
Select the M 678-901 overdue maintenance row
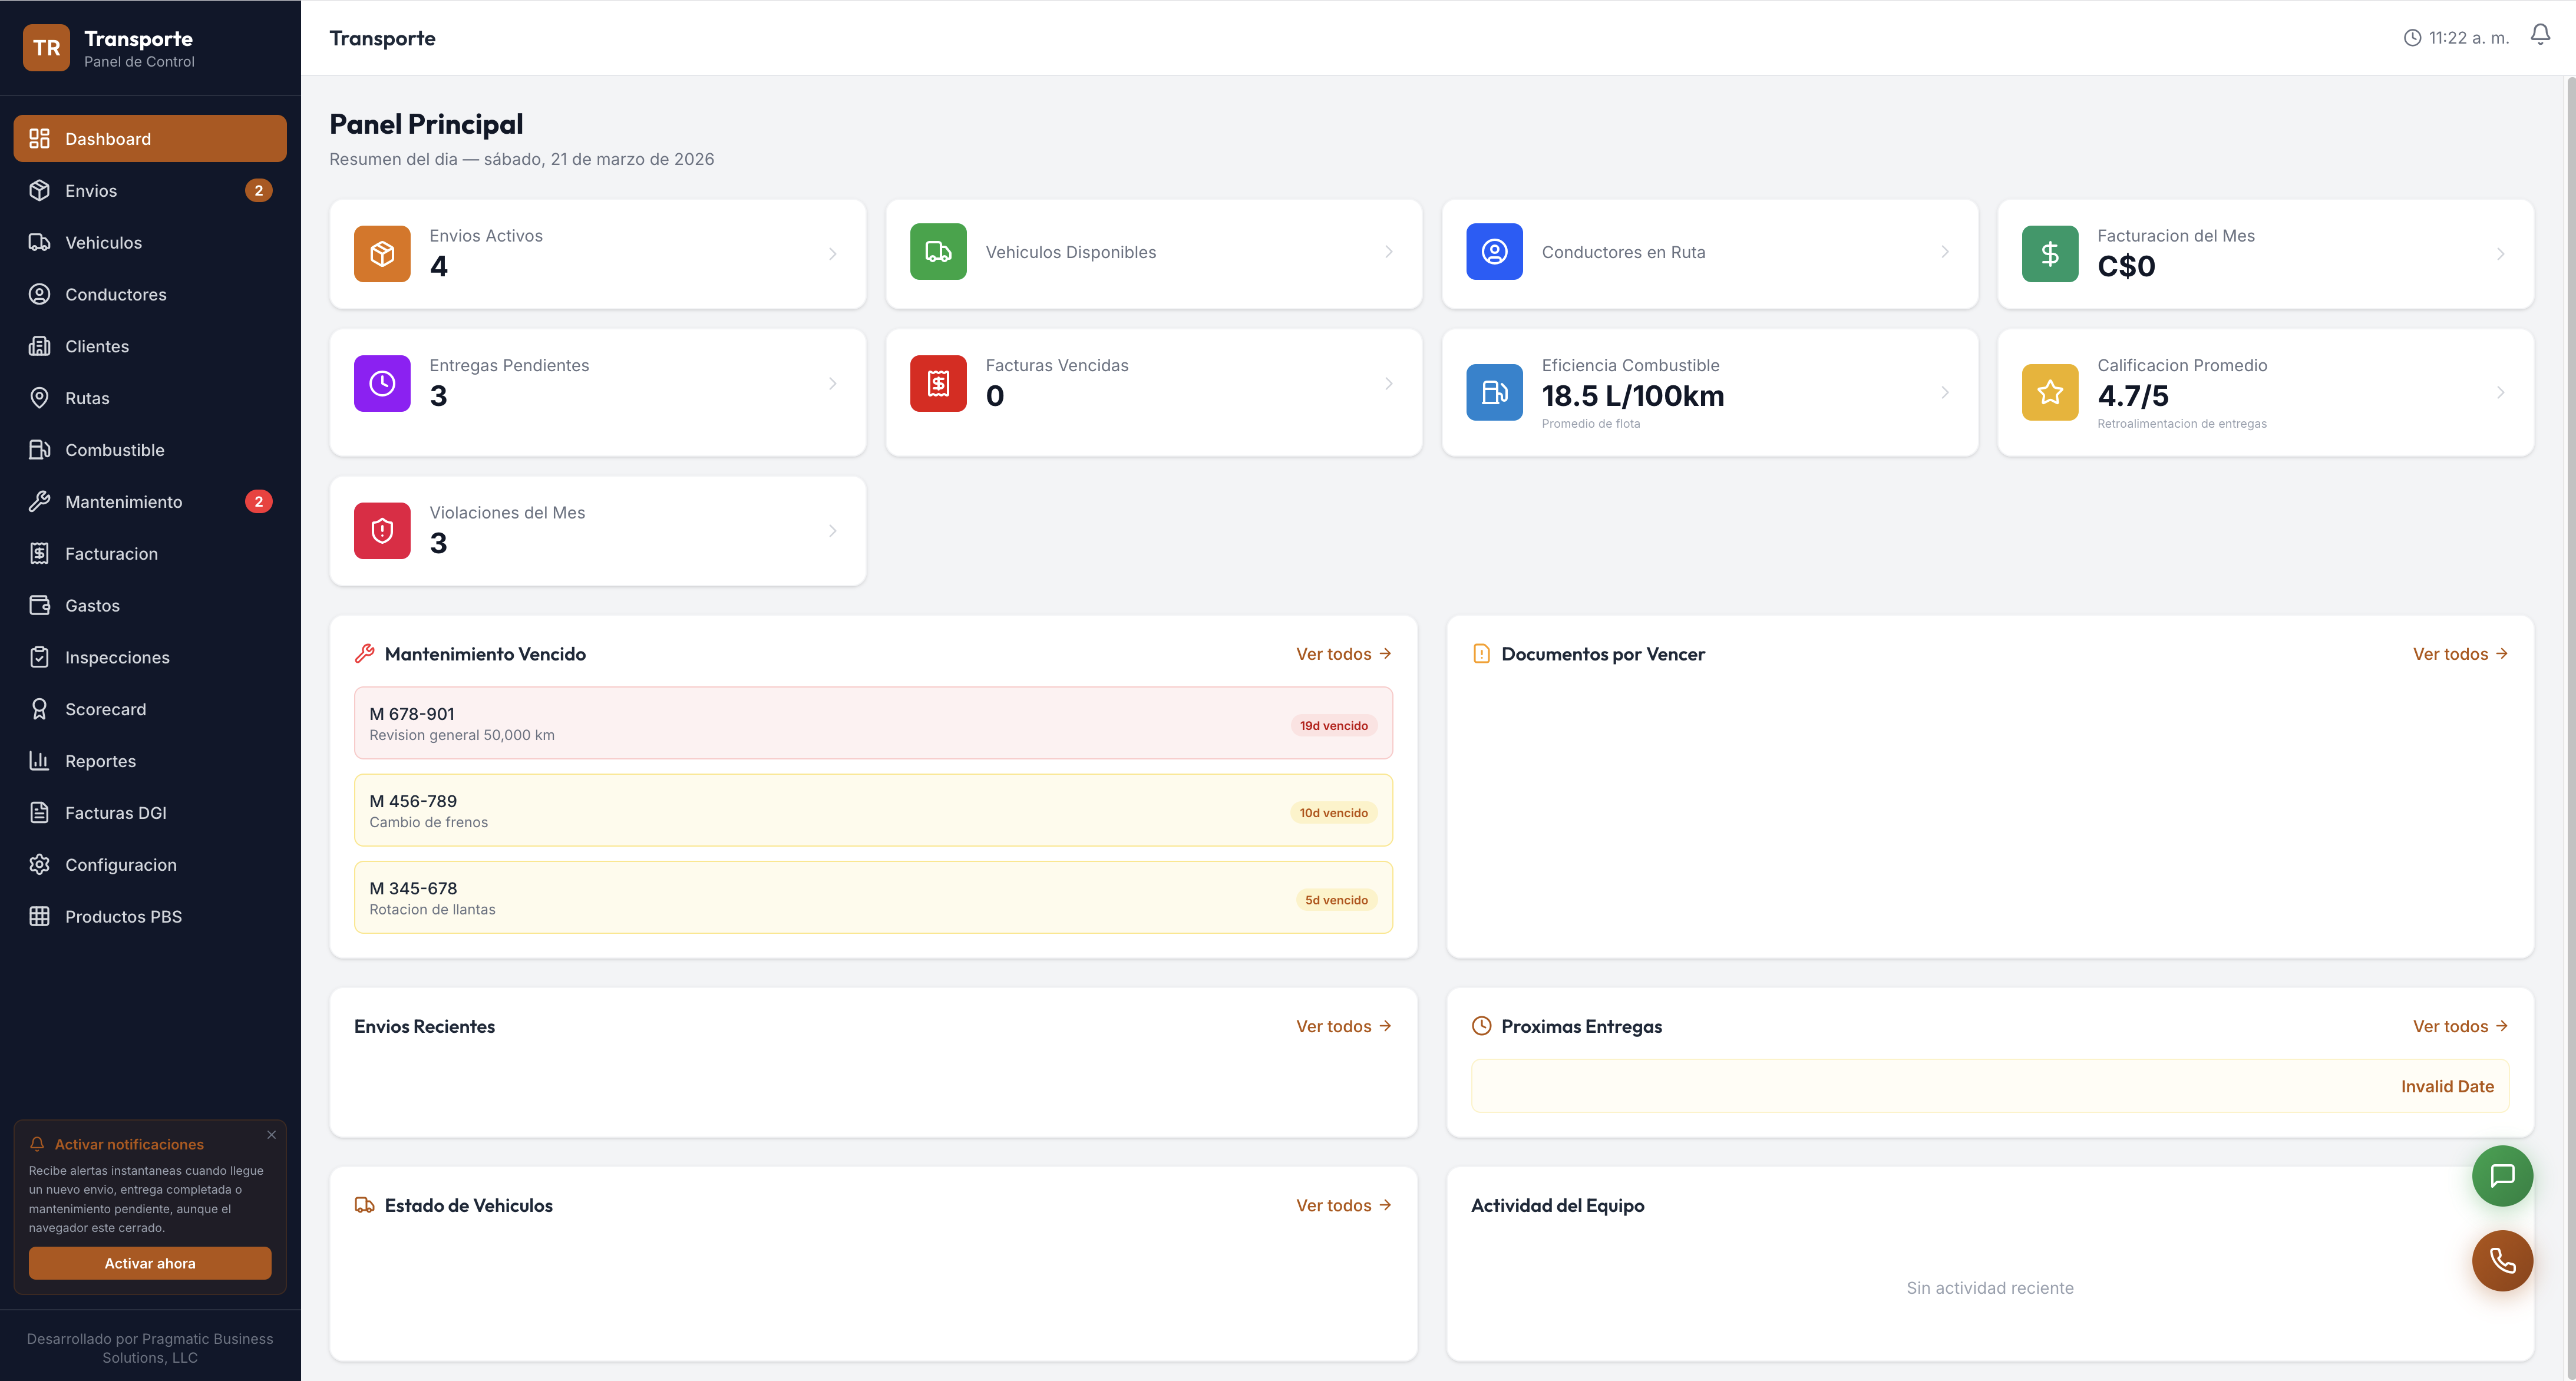872,723
